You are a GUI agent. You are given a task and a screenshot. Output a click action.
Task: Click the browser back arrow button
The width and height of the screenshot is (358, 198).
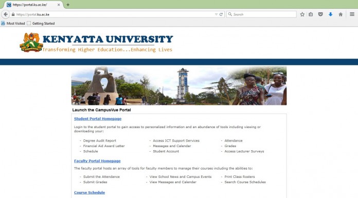[6, 14]
